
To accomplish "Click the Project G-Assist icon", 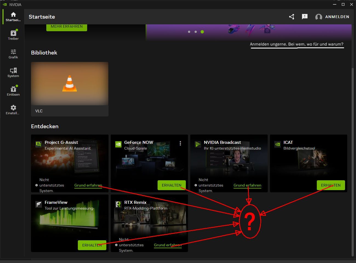I will point(39,144).
